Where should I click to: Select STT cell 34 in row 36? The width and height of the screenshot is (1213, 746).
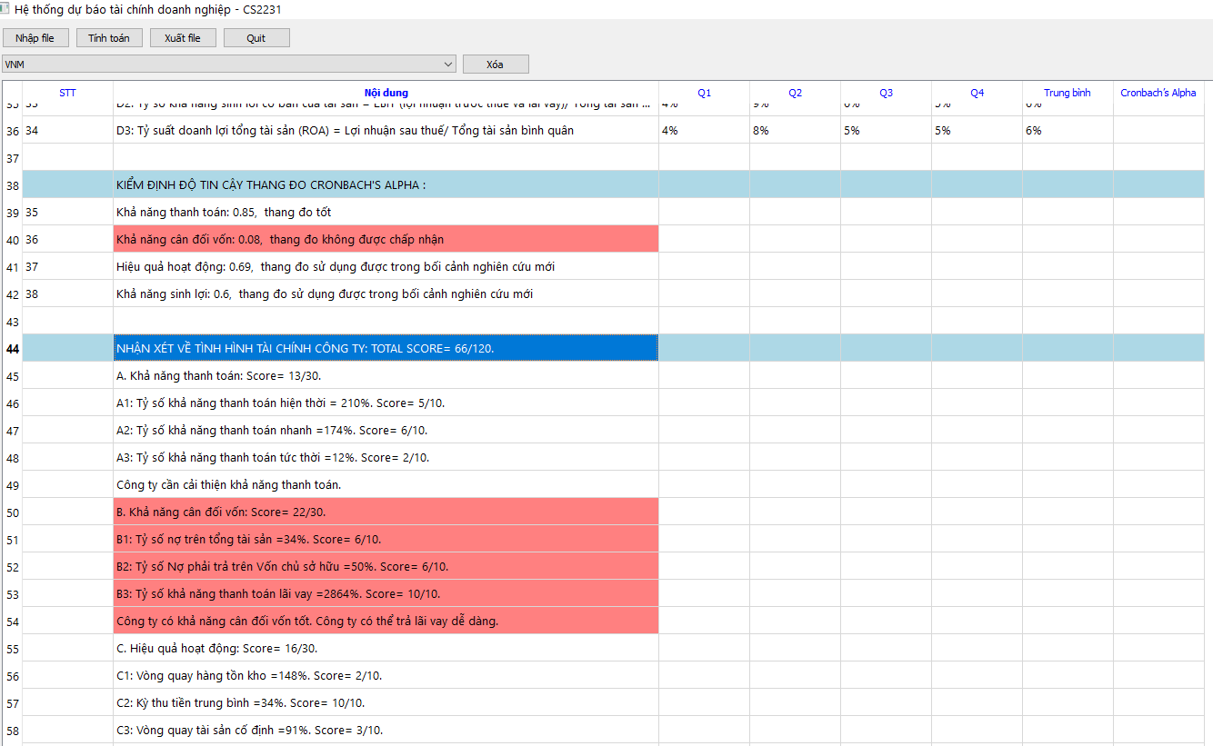[x=68, y=130]
